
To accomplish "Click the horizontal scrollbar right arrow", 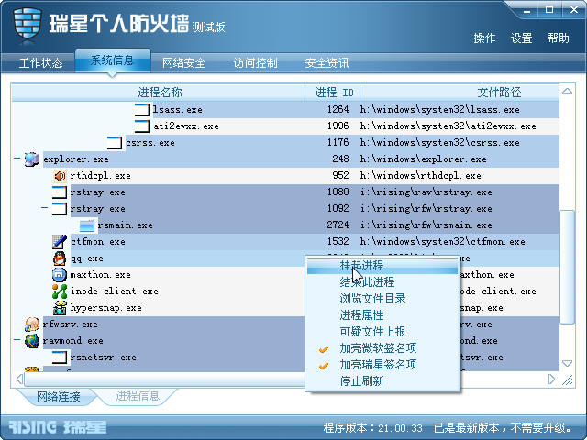I will [551, 379].
